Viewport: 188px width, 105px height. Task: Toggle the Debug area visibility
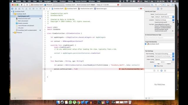pyautogui.click(x=168, y=5)
